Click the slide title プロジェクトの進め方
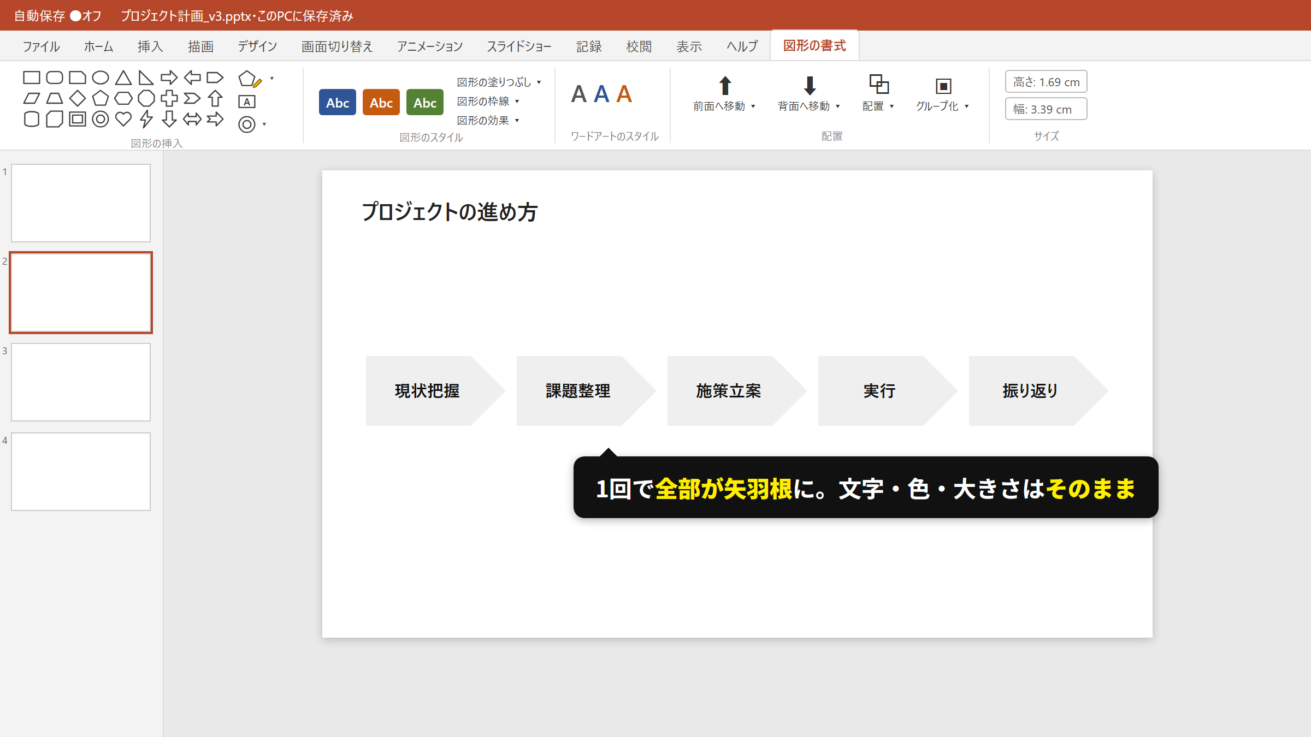The width and height of the screenshot is (1311, 737). click(x=450, y=212)
